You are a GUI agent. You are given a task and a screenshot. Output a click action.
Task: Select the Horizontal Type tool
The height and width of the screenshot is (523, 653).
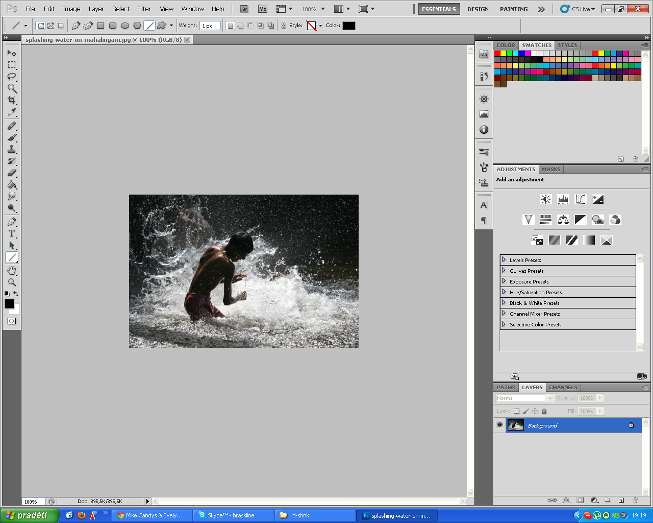12,233
